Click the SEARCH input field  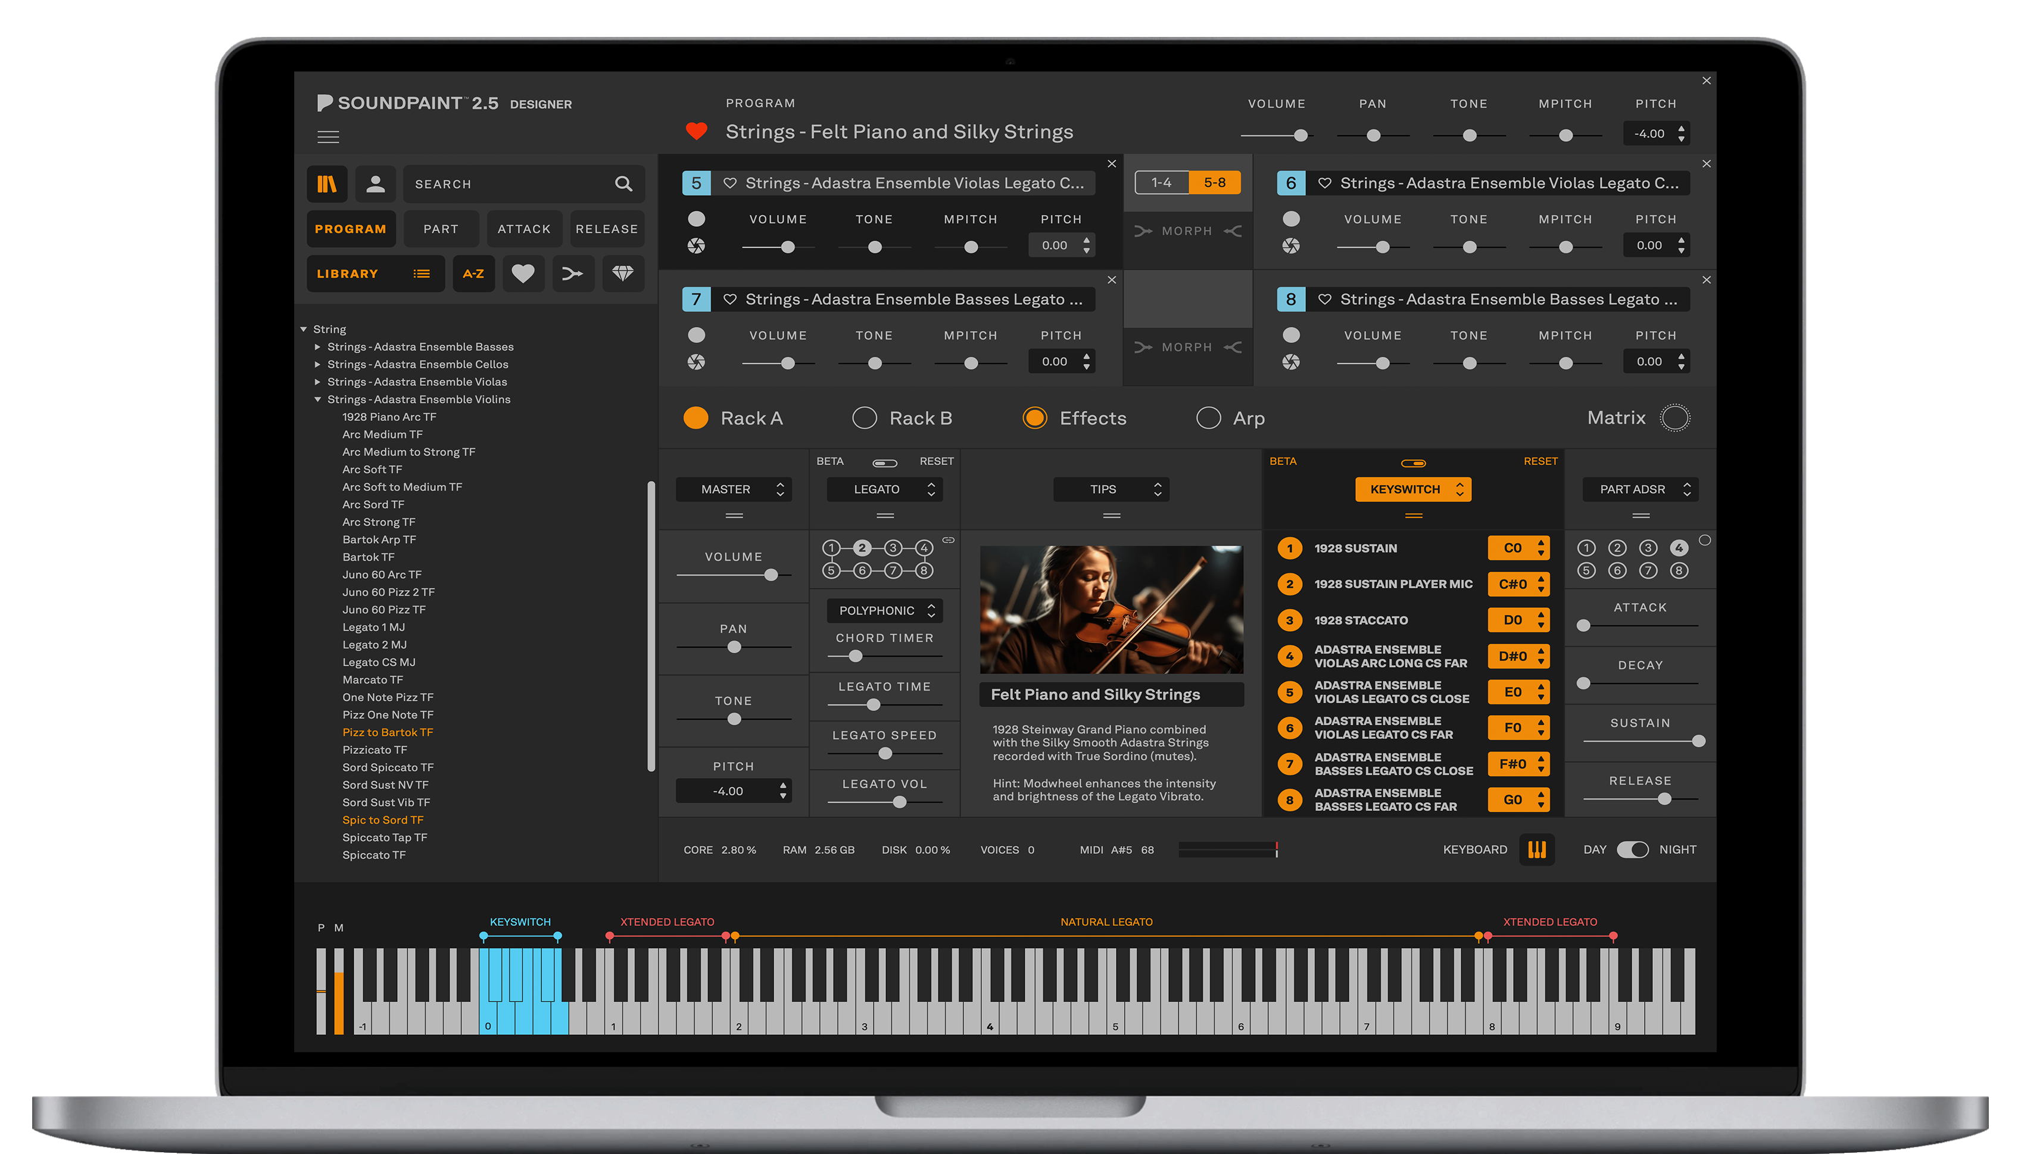pyautogui.click(x=523, y=184)
